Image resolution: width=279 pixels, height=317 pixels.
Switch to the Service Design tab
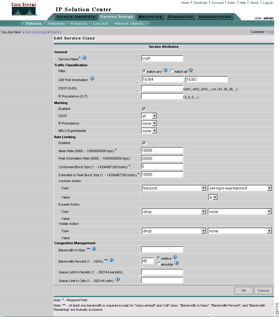pos(117,17)
